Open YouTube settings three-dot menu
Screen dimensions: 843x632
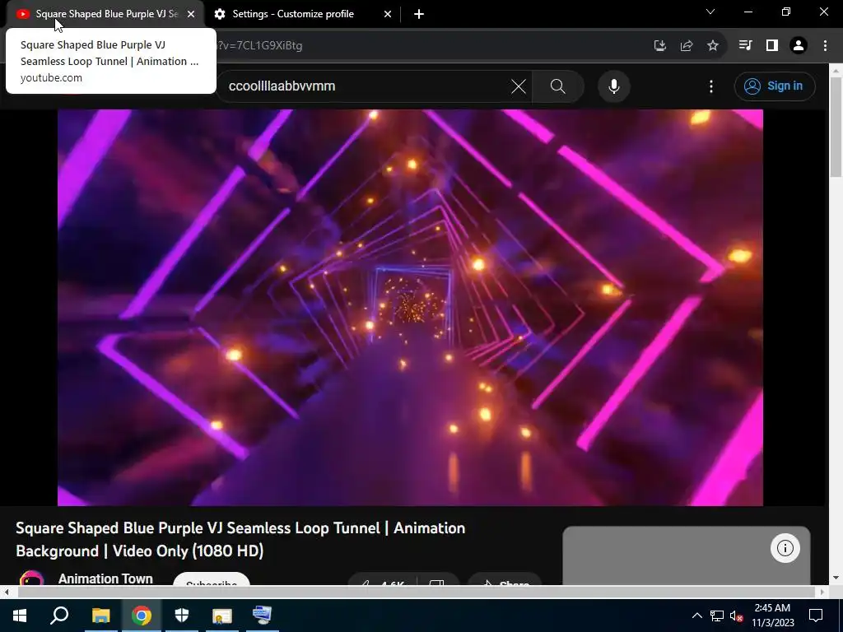(711, 86)
